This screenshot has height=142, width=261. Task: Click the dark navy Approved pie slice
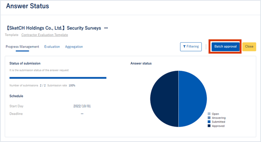(x=164, y=99)
